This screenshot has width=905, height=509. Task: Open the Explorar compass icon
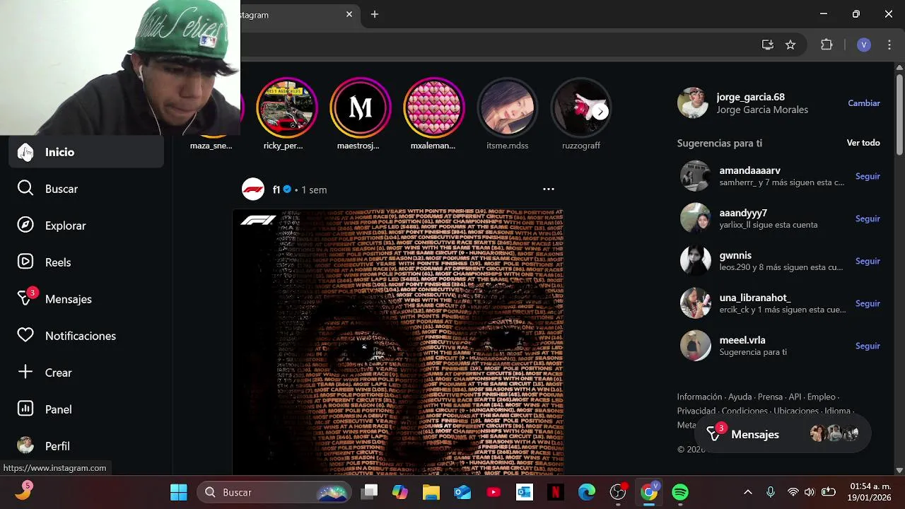[x=25, y=226]
